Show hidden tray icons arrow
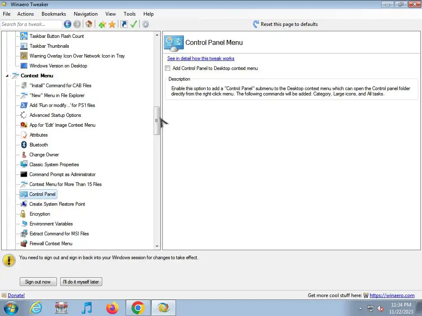Viewport: 422px width, 316px height. click(360, 309)
